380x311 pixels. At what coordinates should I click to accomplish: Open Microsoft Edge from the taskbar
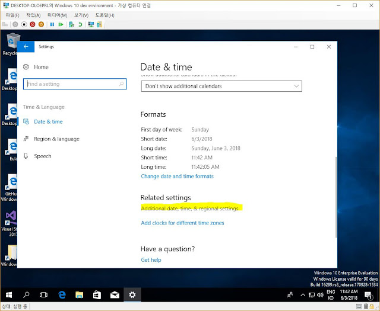pyautogui.click(x=62, y=295)
